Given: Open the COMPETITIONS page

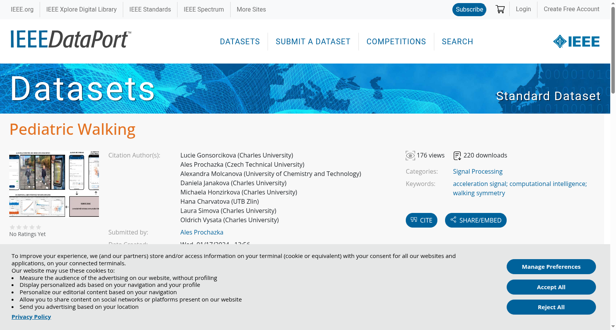Looking at the screenshot, I should point(396,42).
